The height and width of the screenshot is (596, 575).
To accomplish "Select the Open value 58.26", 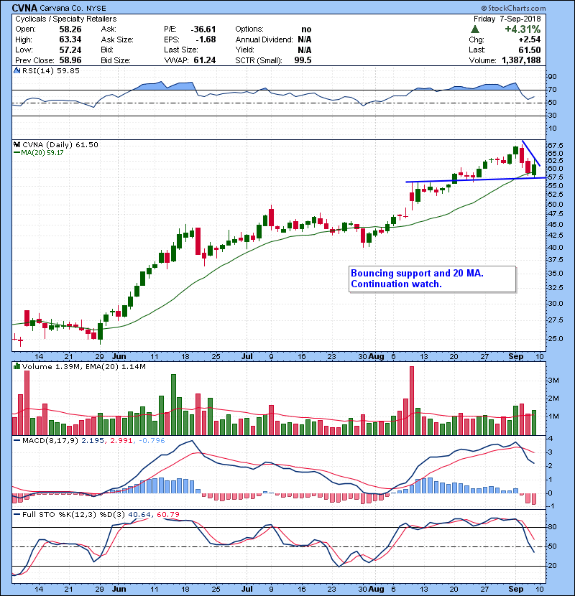I will pos(70,29).
